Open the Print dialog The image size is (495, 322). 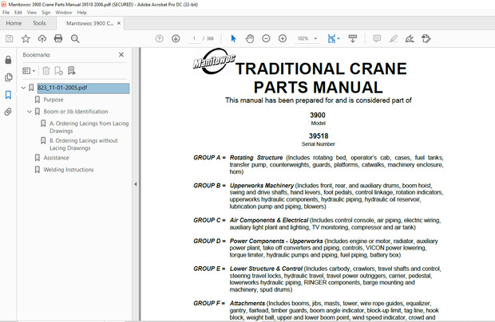[x=58, y=39]
